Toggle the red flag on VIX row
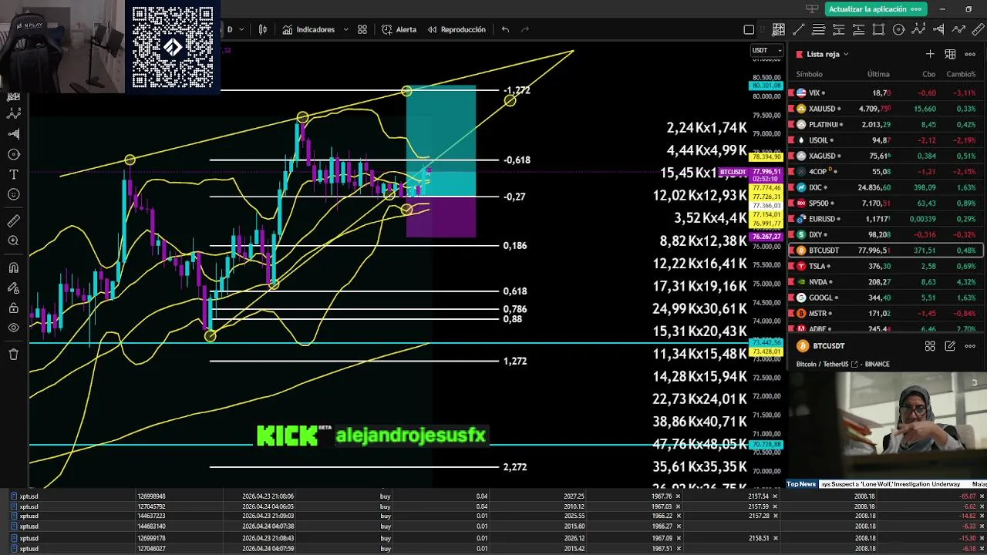Viewport: 987px width, 555px height. [x=791, y=92]
